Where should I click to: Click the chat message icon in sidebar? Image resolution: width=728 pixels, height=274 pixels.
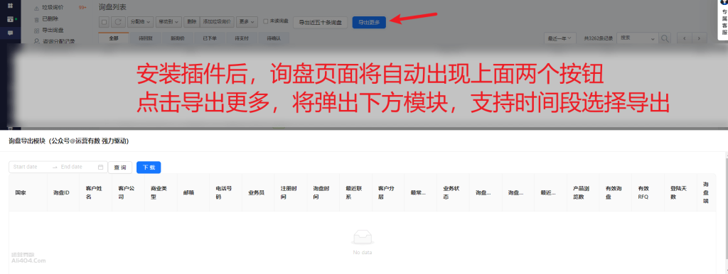point(10,33)
